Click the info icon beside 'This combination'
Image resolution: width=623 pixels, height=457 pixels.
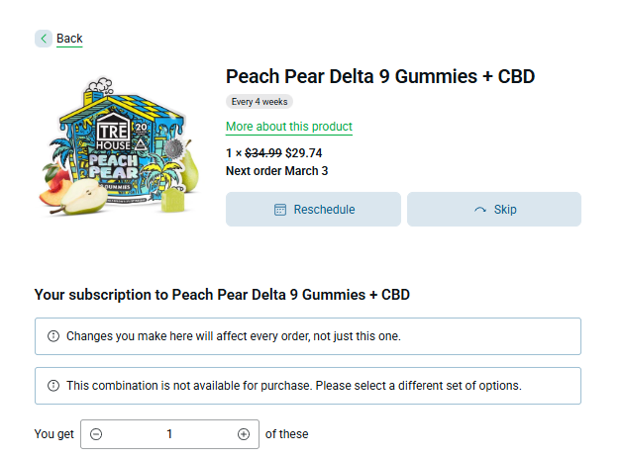[53, 386]
